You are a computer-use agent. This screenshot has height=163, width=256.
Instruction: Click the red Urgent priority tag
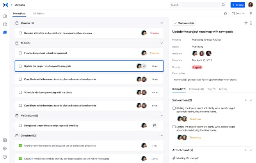click(x=197, y=67)
